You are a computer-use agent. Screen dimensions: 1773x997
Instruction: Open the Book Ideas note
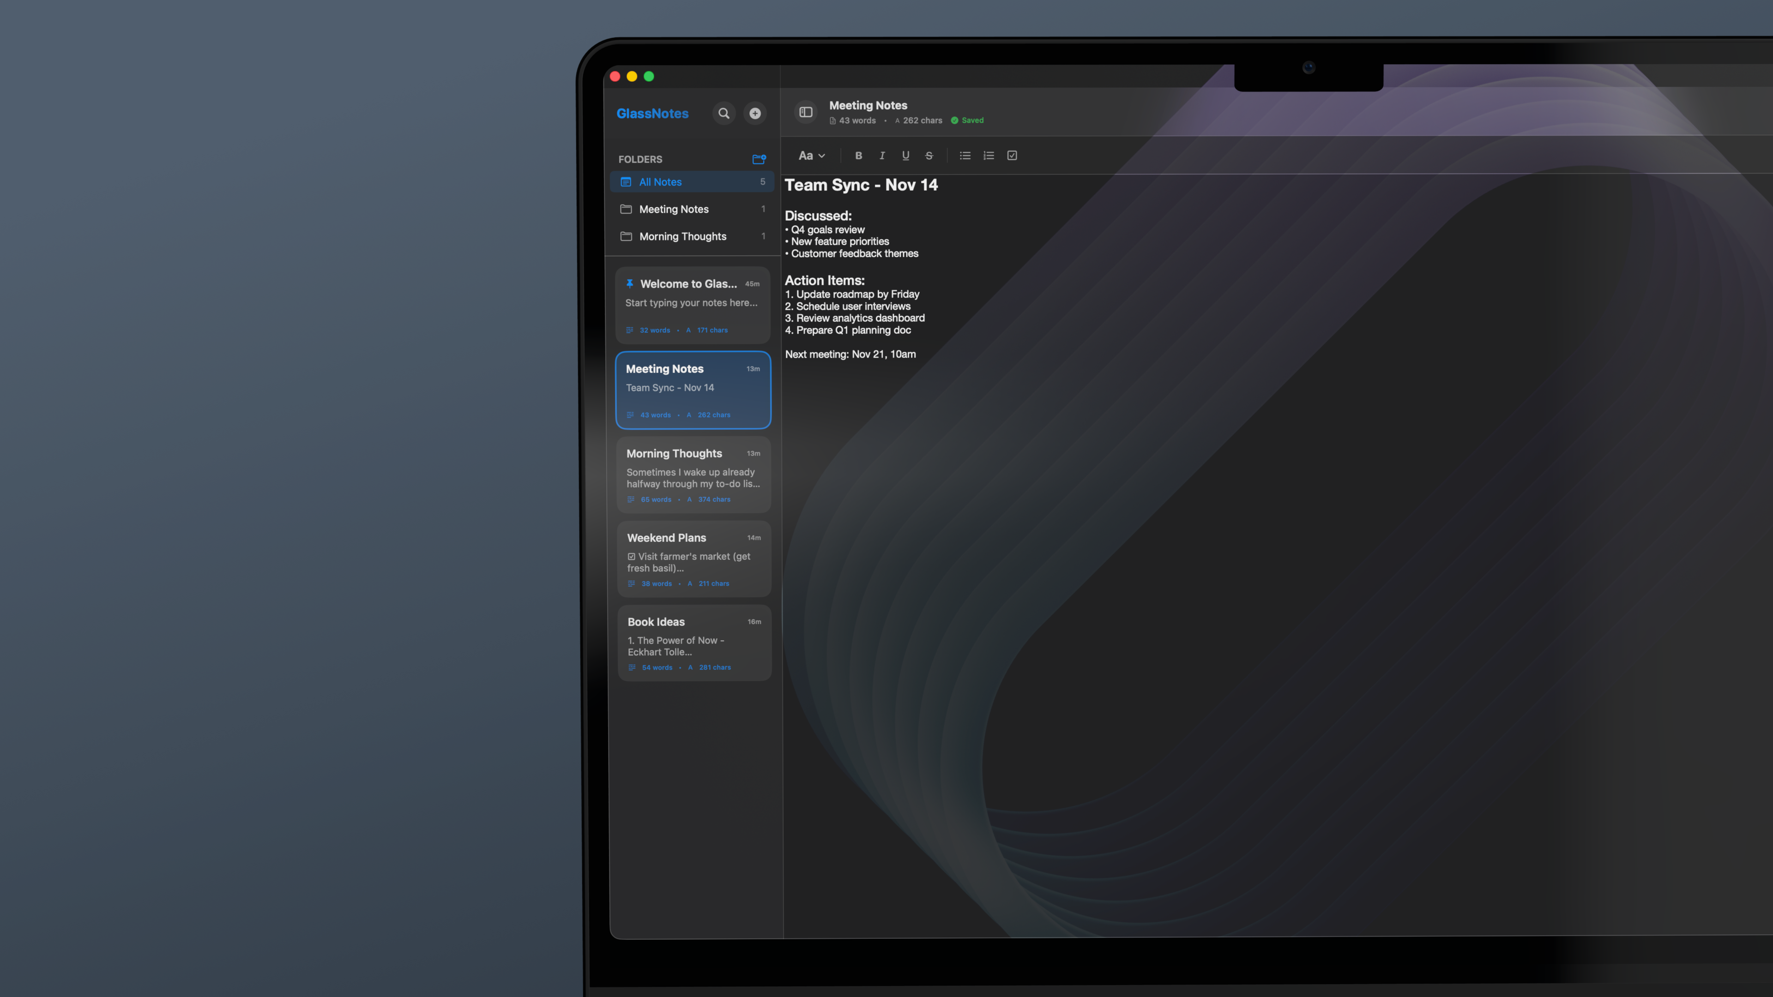click(694, 642)
